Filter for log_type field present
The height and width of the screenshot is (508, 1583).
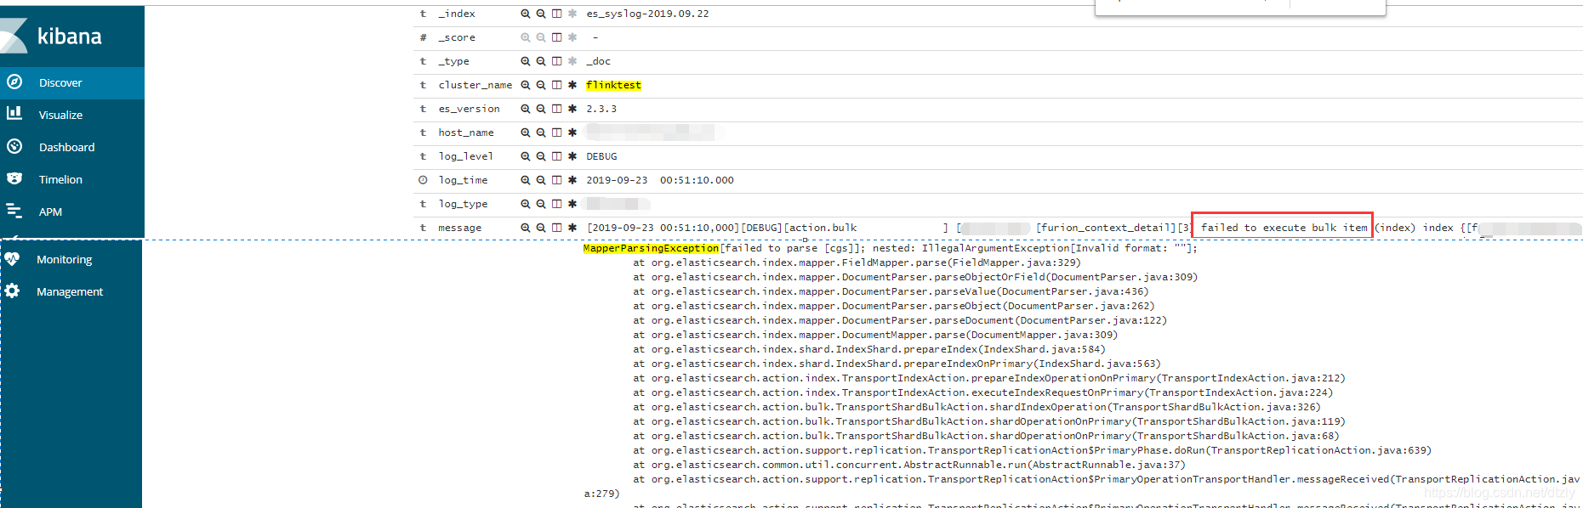pyautogui.click(x=572, y=204)
